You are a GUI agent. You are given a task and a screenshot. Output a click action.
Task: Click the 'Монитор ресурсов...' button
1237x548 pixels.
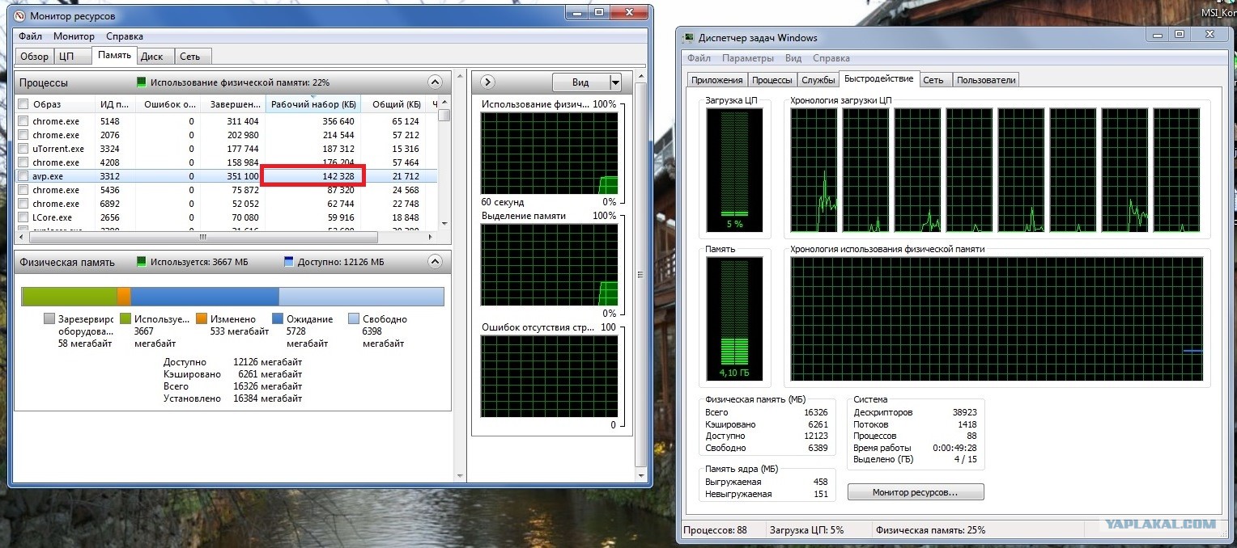(915, 491)
